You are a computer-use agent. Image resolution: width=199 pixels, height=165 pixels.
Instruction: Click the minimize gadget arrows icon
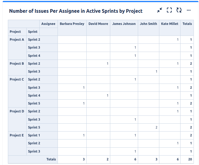160,10
